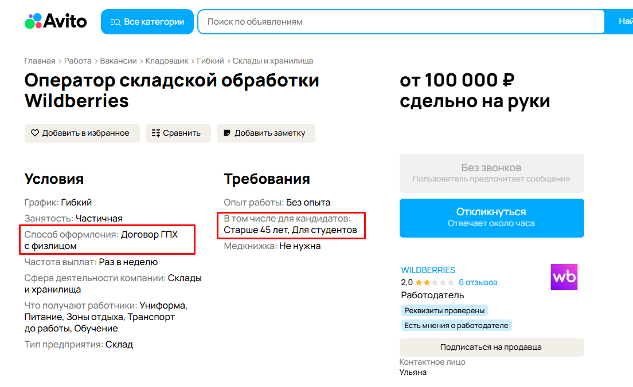The width and height of the screenshot is (633, 387).
Task: Open the WILDBERRIES employer profile link
Action: (428, 270)
